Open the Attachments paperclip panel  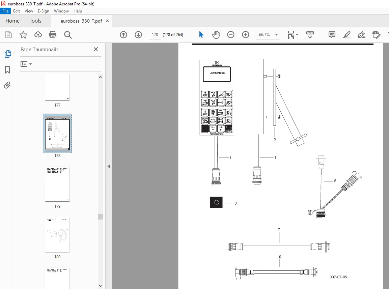click(7, 85)
